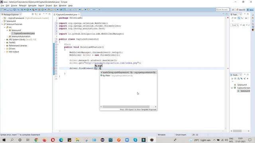Collapse the Selenium4 package under src
The width and height of the screenshot is (255, 143).
pos(7,30)
